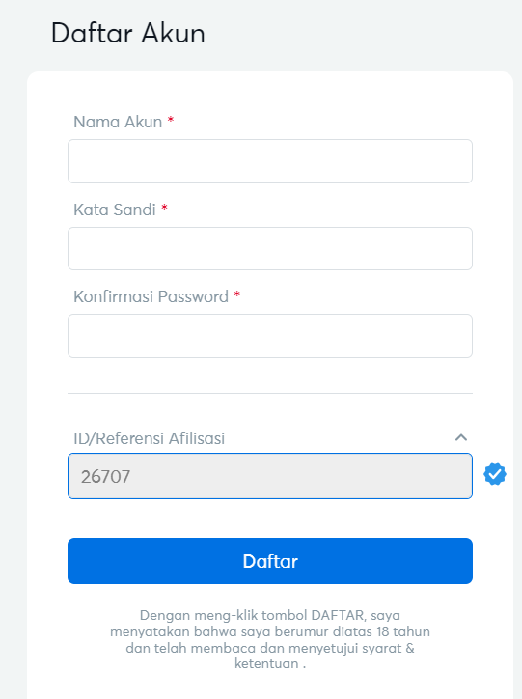522x699 pixels.
Task: Click the Nama Akun input field
Action: (270, 161)
